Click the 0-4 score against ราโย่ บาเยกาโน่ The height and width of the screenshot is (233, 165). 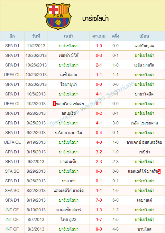coord(99,133)
